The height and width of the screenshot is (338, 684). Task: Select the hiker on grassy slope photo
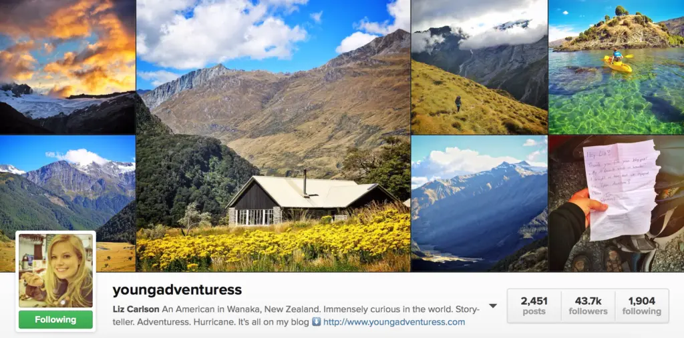pos(480,67)
